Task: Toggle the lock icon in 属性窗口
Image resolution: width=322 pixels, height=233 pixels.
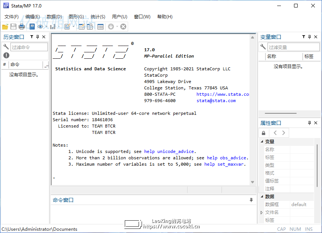Action: coord(263,133)
